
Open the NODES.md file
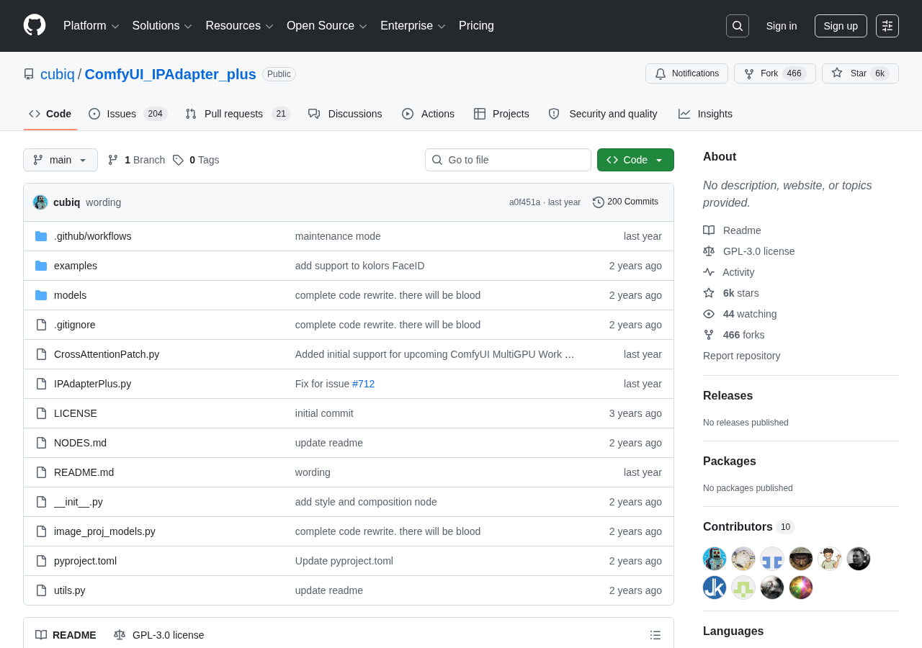[80, 443]
